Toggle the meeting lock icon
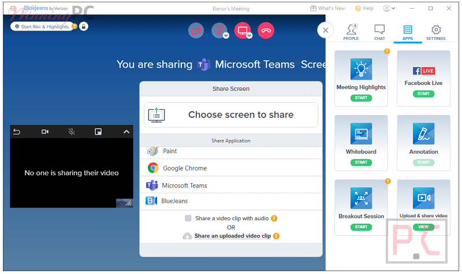Image resolution: width=462 pixels, height=274 pixels. [x=84, y=27]
